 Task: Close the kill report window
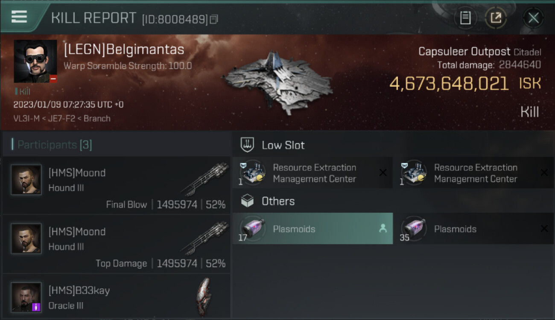(x=533, y=18)
